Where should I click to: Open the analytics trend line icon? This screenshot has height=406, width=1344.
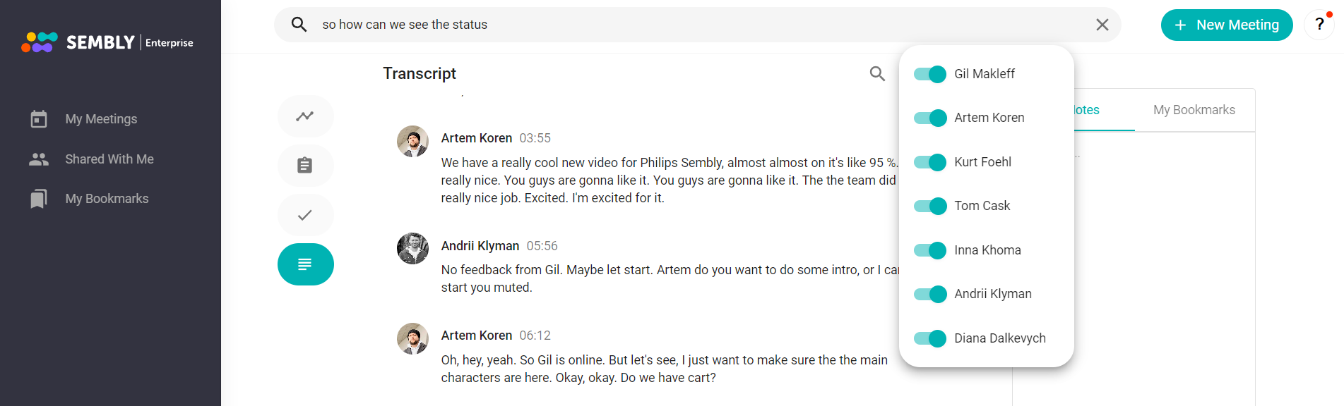(305, 116)
